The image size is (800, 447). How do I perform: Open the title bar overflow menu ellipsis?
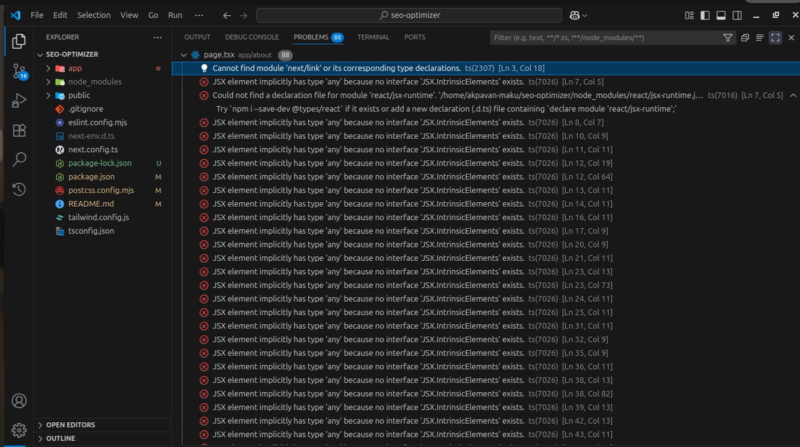(x=199, y=15)
